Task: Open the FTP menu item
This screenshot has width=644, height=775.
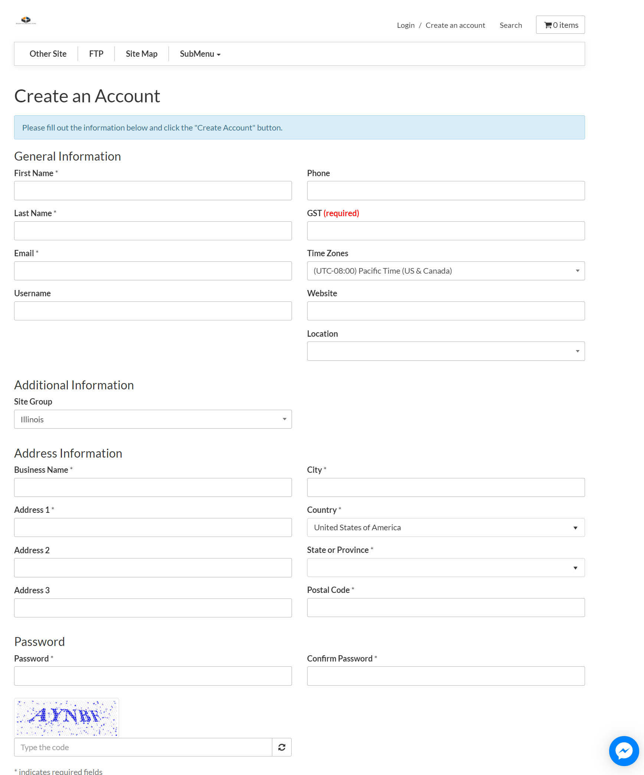Action: (x=96, y=54)
